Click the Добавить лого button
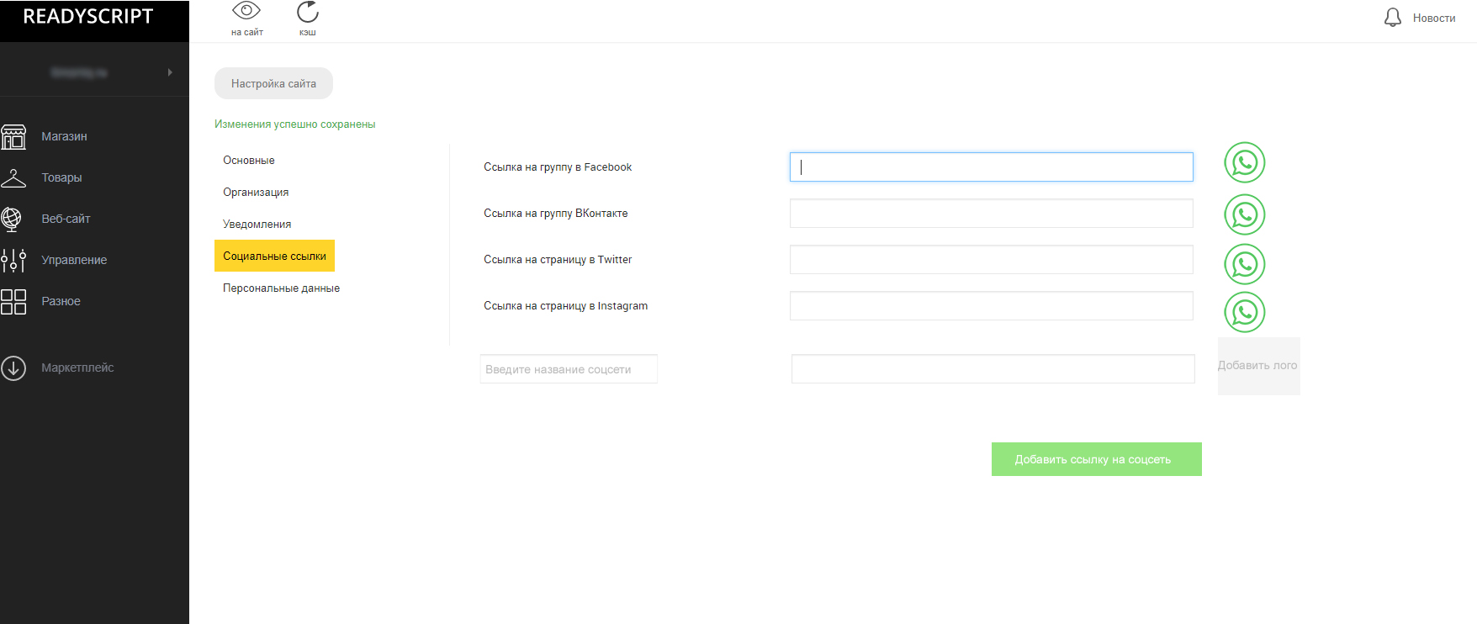This screenshot has height=624, width=1477. (x=1258, y=366)
